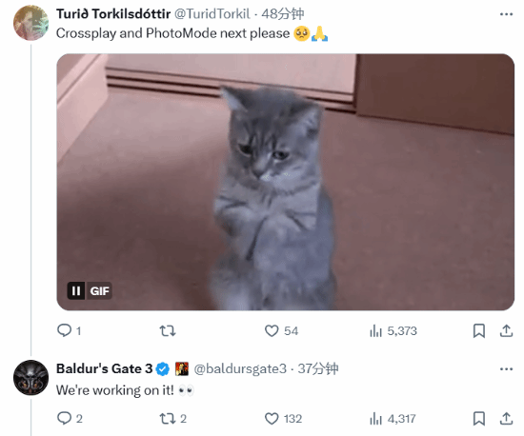This screenshot has width=524, height=436.
Task: Open Baldur's Gate 3 profile avatar
Action: (x=30, y=378)
